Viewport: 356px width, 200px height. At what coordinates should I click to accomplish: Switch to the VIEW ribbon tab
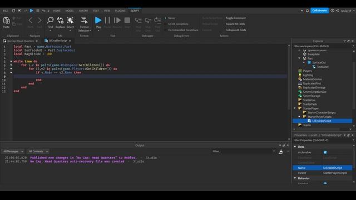click(107, 11)
